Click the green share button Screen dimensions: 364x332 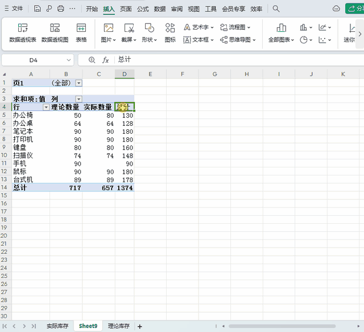[x=355, y=9]
